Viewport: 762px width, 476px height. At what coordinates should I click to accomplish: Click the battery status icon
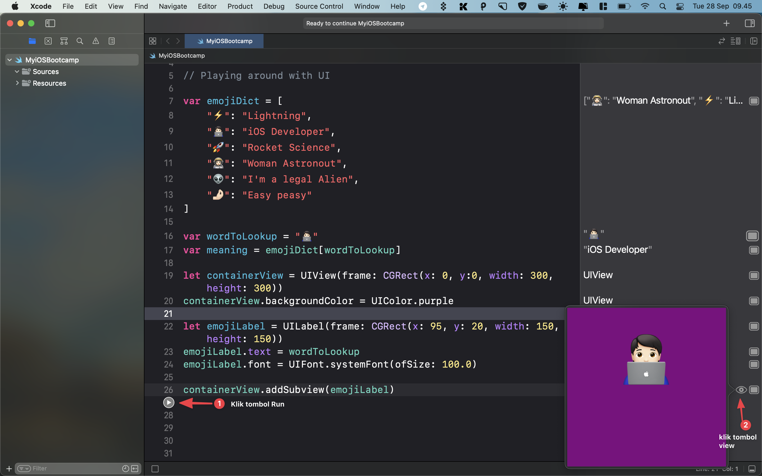(624, 6)
